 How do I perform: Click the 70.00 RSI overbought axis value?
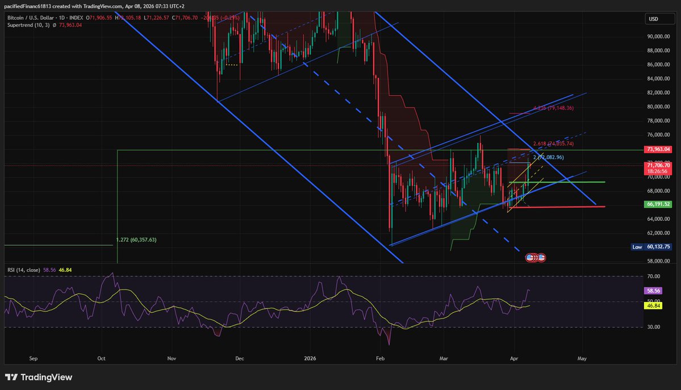click(x=654, y=276)
